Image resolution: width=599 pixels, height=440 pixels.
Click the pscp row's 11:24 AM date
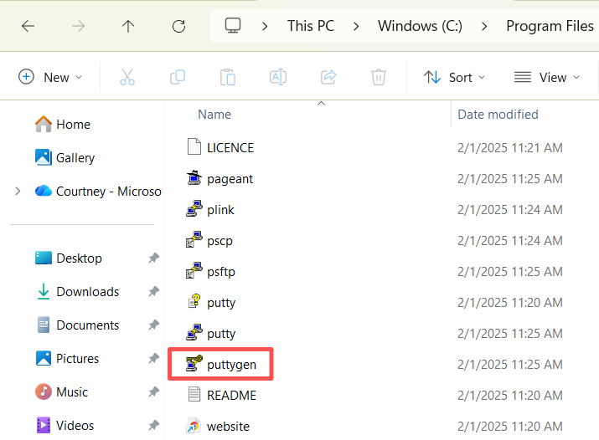point(510,240)
